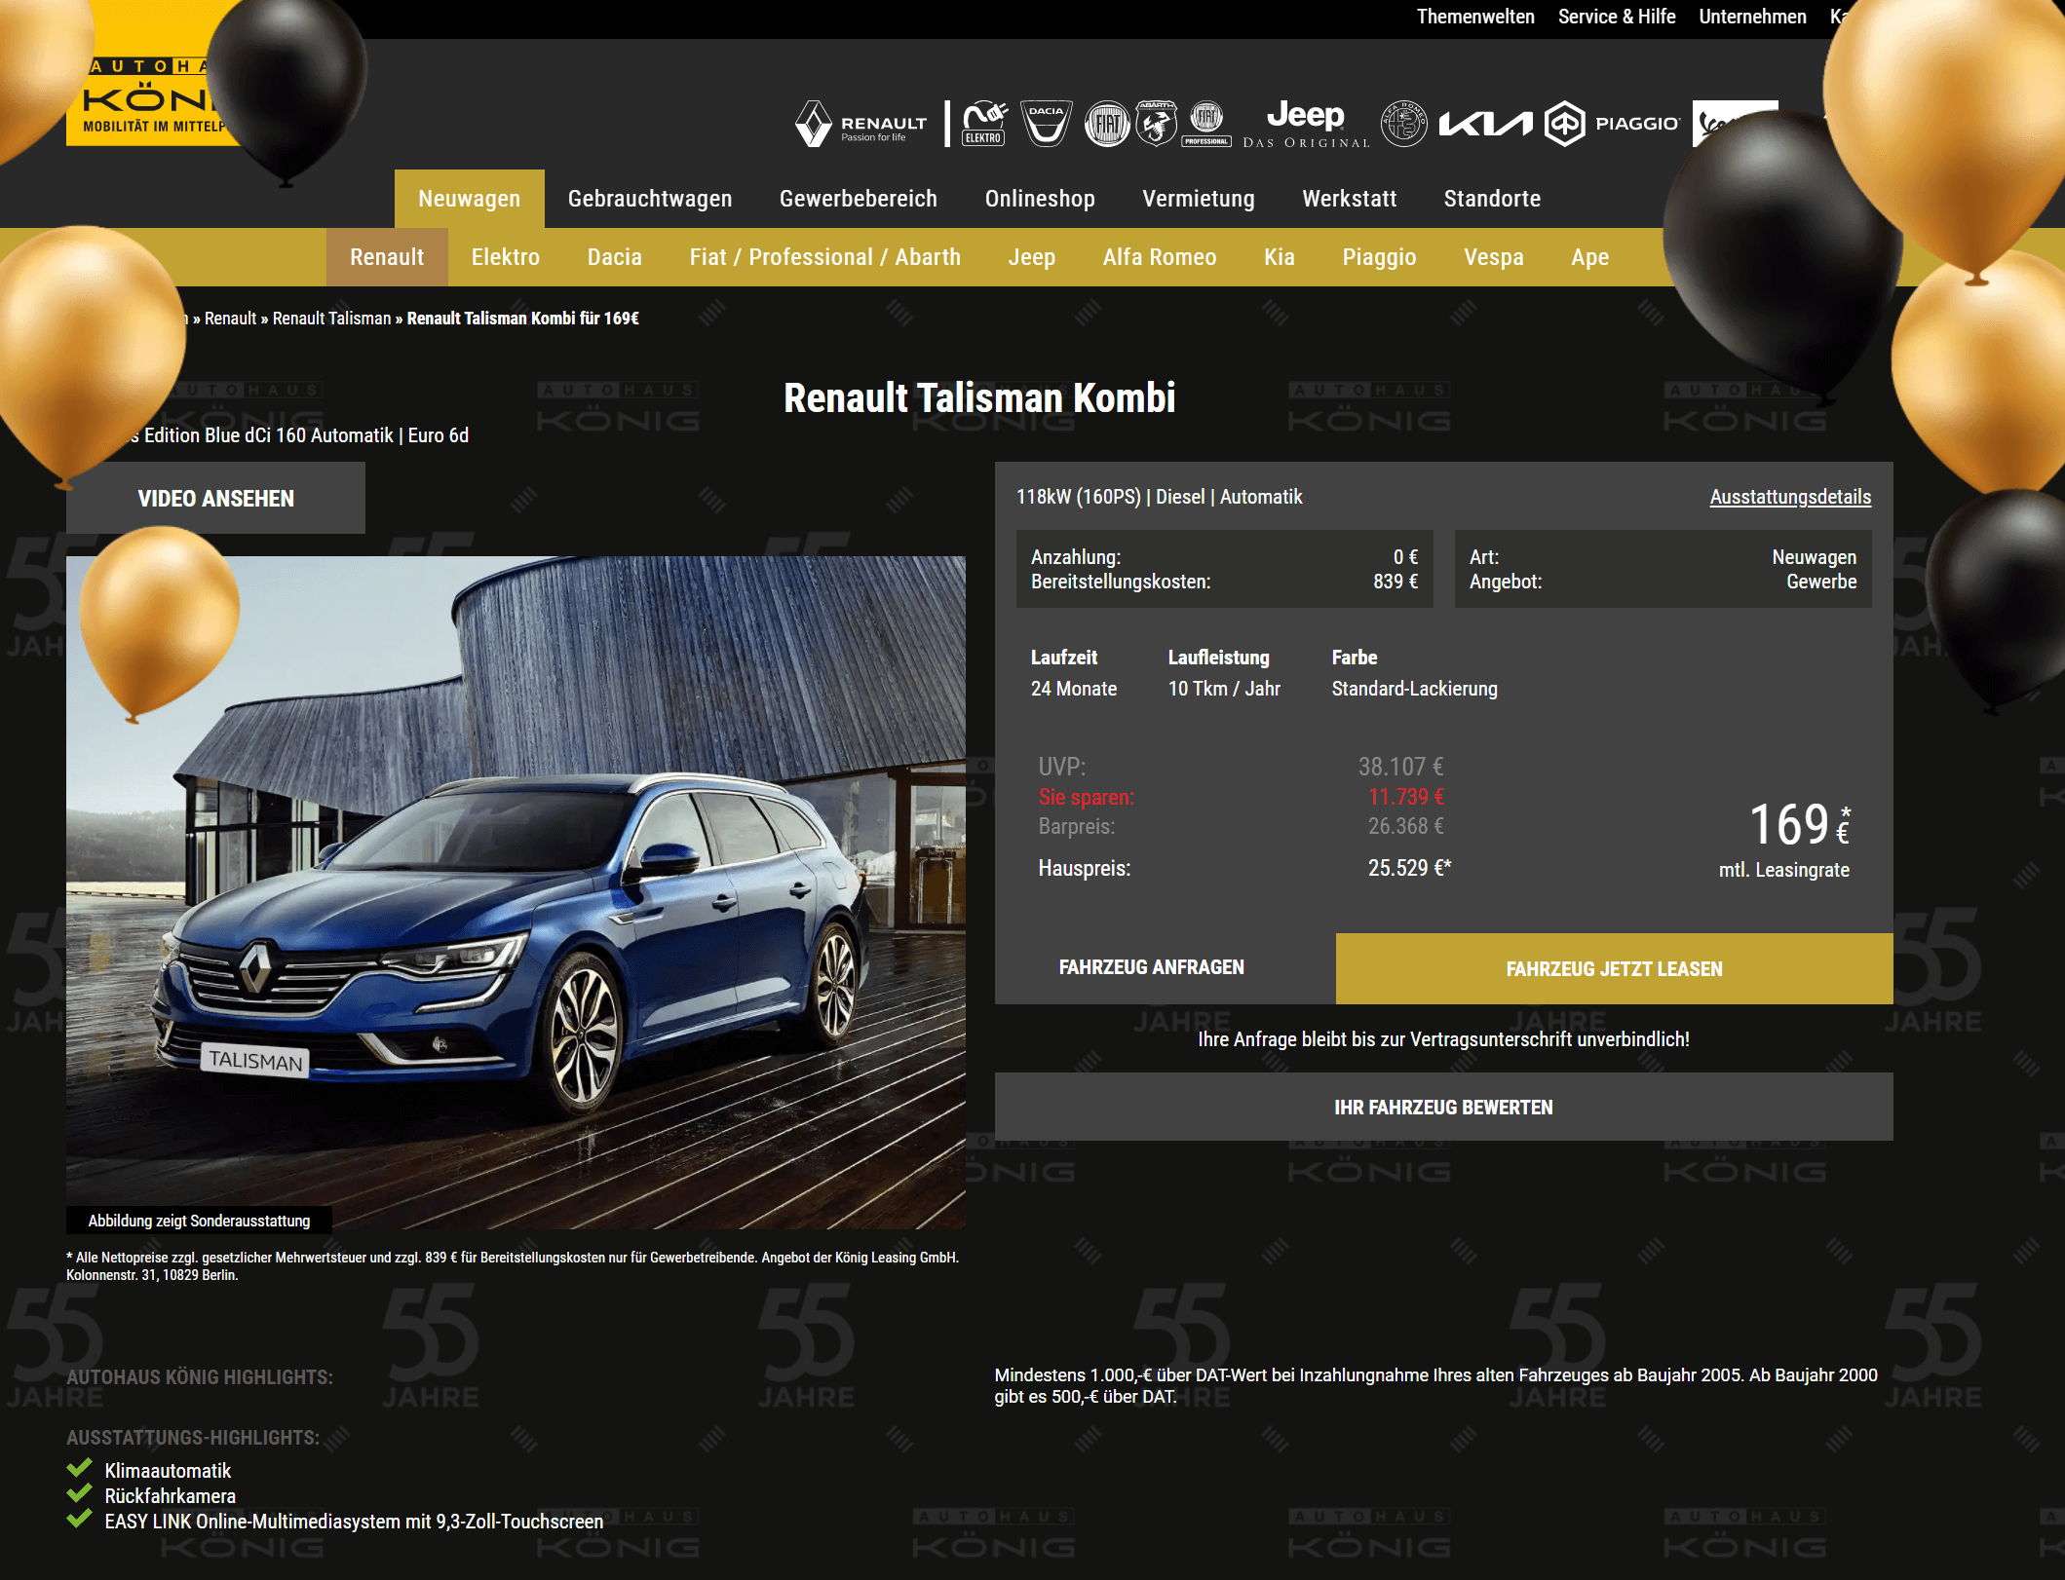The height and width of the screenshot is (1580, 2065).
Task: Click the Dacia shield logo
Action: (1046, 124)
